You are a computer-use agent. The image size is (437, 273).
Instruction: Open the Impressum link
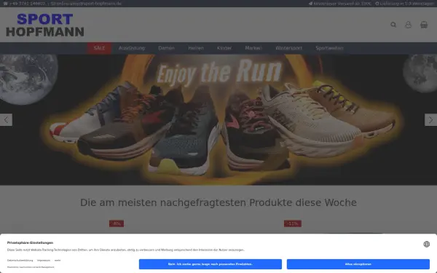pos(44,260)
